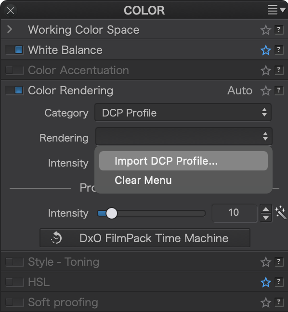
Task: Click the Intensity value field showing 10
Action: click(x=234, y=212)
